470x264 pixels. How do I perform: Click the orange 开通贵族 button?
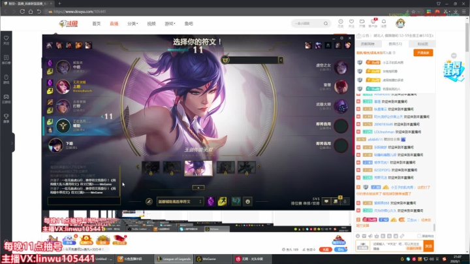[x=423, y=53]
